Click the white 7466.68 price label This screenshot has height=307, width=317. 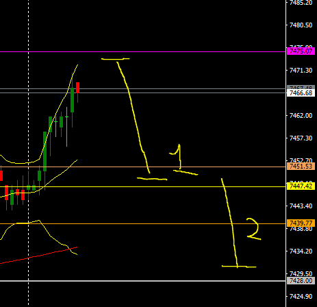(x=301, y=93)
